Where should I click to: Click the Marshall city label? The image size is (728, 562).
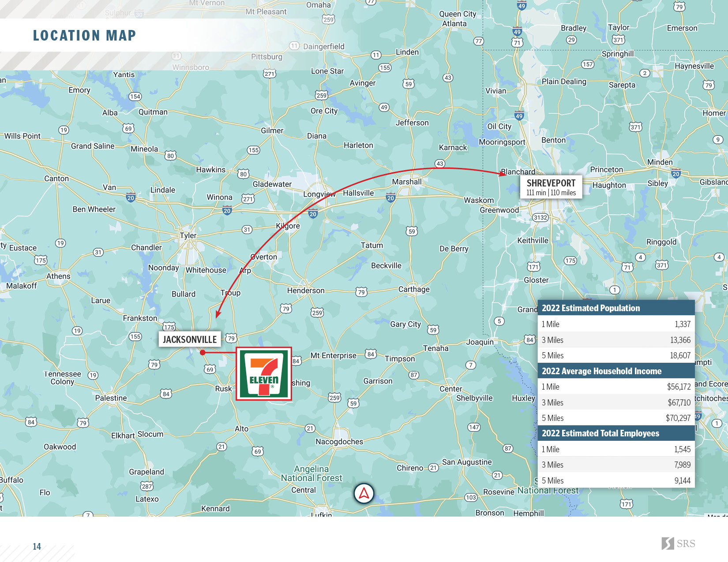[407, 182]
